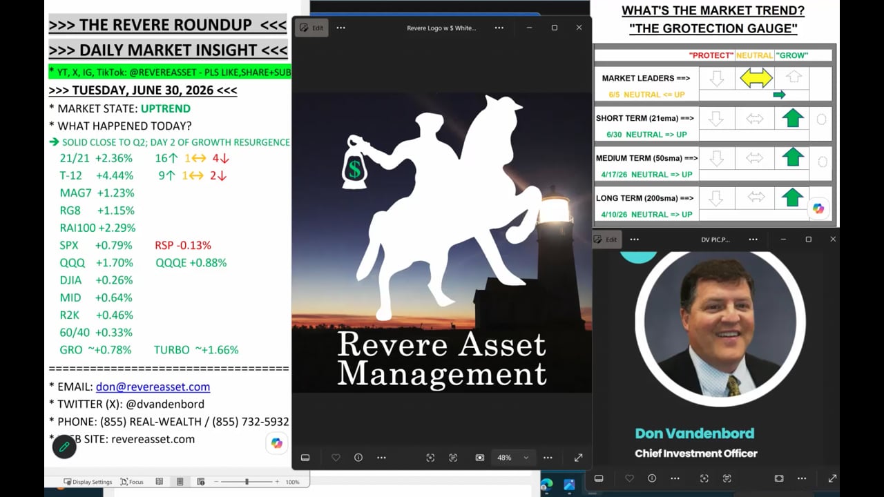The height and width of the screenshot is (497, 884).
Task: Enter fullscreen in the Revere Logo Photos window
Action: (x=578, y=458)
